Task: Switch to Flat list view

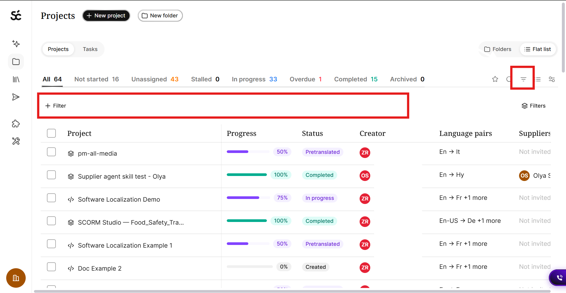Action: [538, 49]
